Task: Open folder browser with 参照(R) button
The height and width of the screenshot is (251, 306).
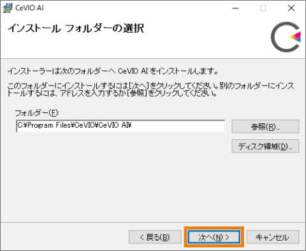Action: tap(265, 126)
